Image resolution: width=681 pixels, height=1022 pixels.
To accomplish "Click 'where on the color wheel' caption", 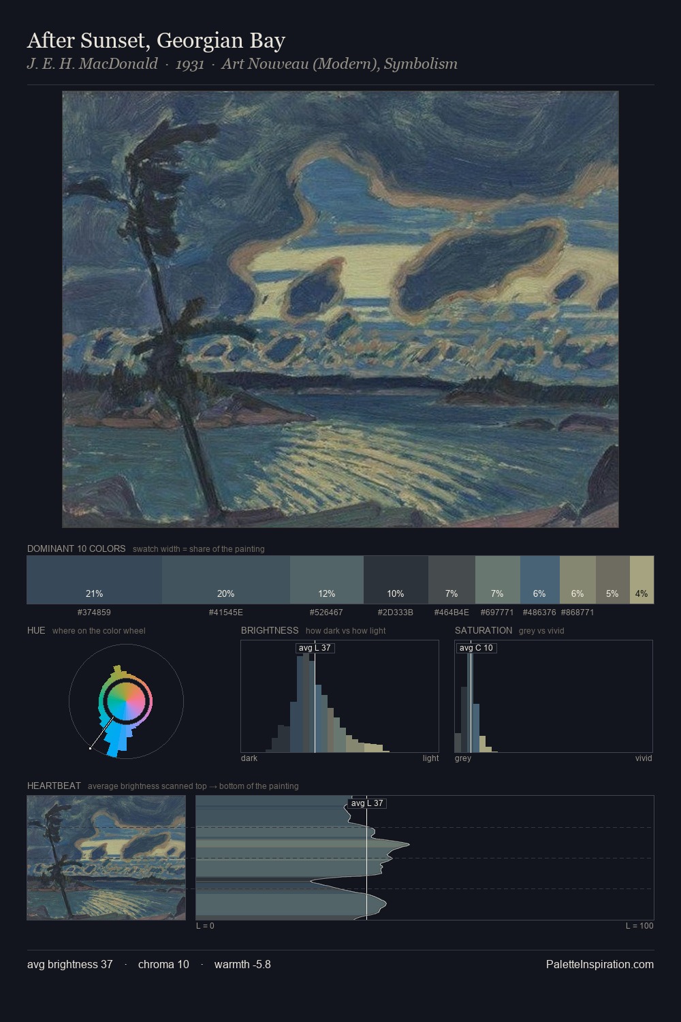I will pos(99,631).
